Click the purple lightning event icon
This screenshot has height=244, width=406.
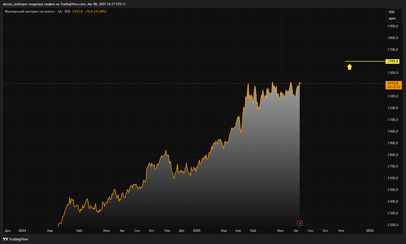tap(300, 223)
